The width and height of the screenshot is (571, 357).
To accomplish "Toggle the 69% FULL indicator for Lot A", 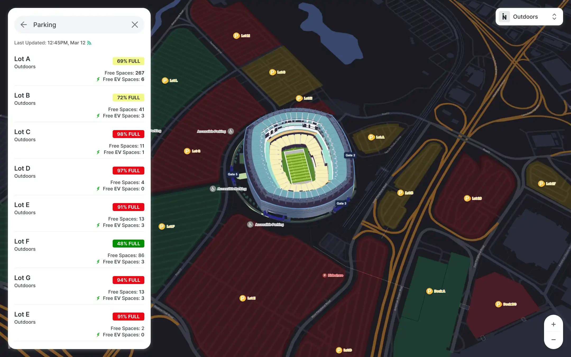I will tap(128, 61).
